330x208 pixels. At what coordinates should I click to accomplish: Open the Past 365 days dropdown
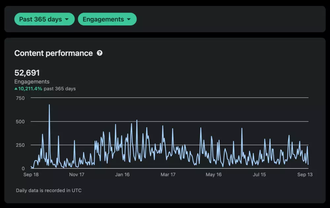[44, 19]
